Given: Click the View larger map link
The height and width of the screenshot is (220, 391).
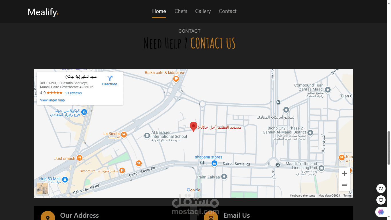Looking at the screenshot, I should [x=52, y=100].
